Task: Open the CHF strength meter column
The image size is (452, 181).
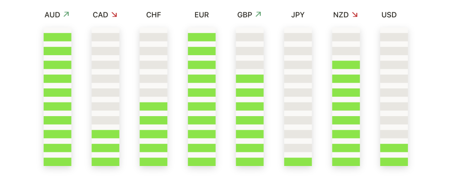Action: point(154,99)
